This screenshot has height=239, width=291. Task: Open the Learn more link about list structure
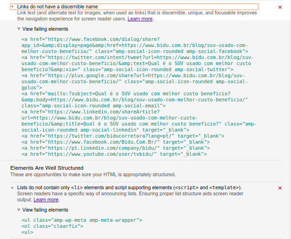(x=46, y=199)
